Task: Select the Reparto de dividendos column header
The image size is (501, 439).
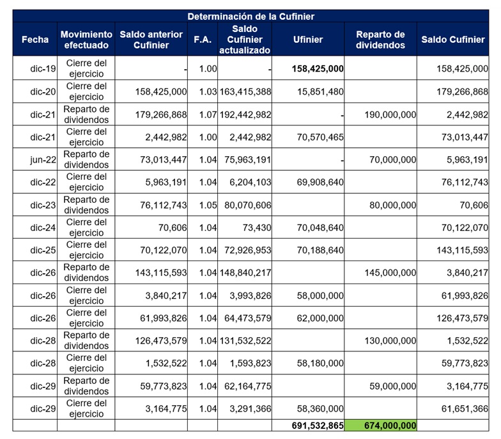Action: (x=380, y=40)
